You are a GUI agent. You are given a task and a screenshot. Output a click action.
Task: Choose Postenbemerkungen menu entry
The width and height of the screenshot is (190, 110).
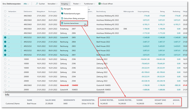pos(74,13)
